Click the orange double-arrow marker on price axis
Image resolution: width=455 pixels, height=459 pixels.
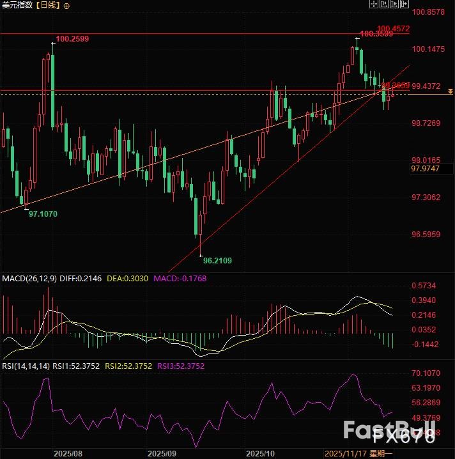451,92
